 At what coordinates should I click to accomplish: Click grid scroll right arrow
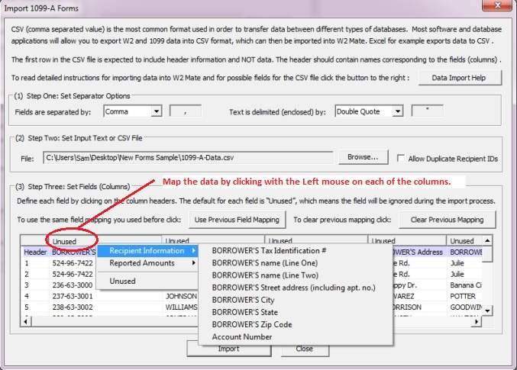tap(476, 321)
